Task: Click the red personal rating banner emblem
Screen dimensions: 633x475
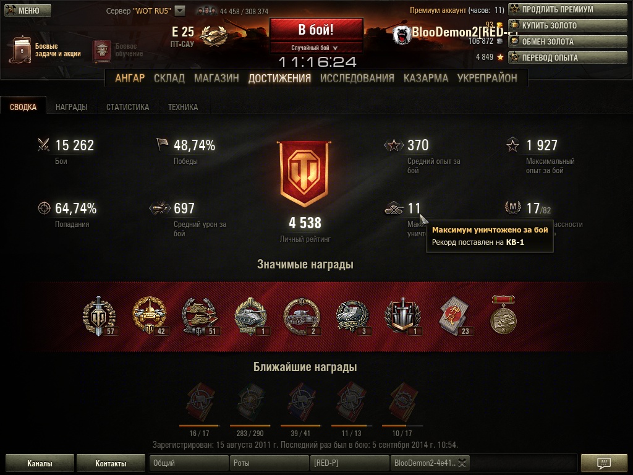Action: coord(304,174)
